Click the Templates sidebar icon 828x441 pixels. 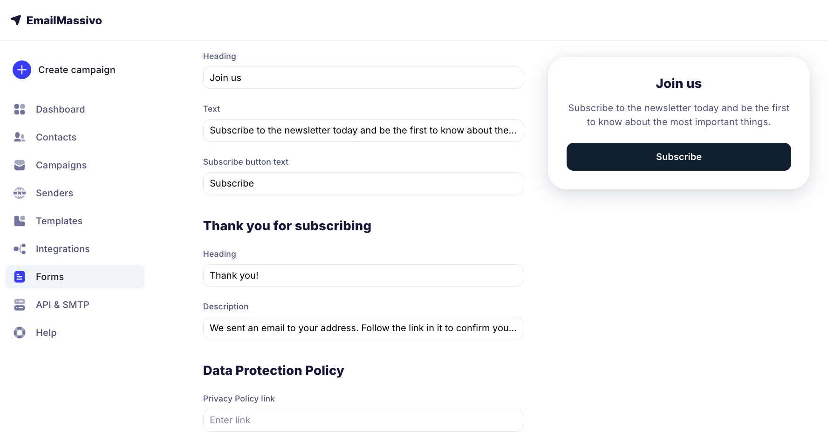[20, 221]
